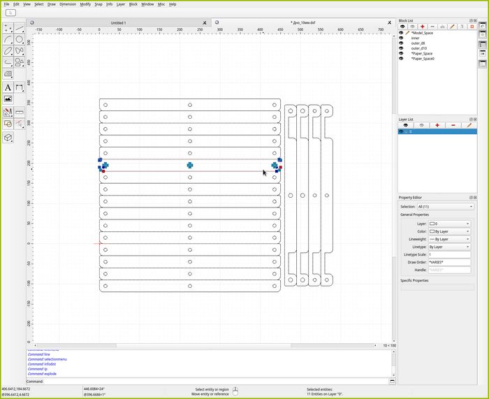Toggle visibility of the inner block
The width and height of the screenshot is (489, 399).
tap(401, 38)
